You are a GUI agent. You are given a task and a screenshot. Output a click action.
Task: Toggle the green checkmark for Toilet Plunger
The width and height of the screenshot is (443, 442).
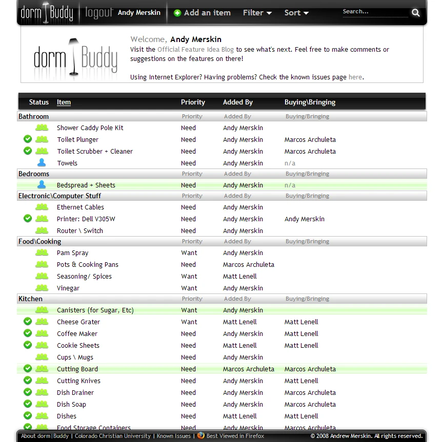point(28,139)
